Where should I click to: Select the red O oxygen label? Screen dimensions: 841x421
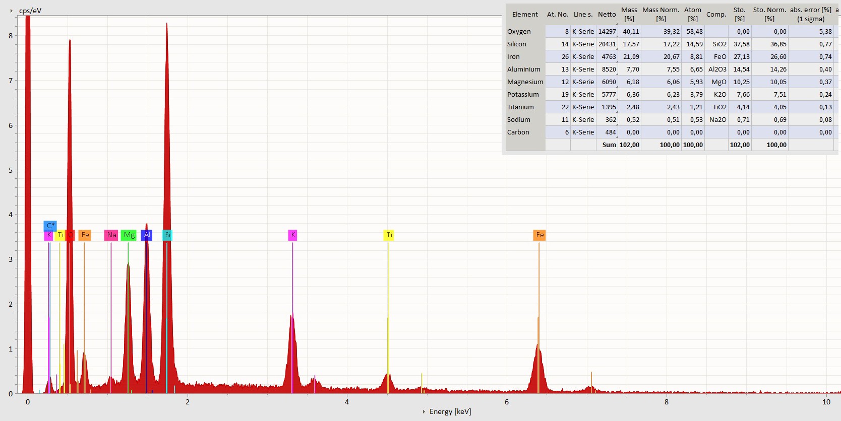coord(71,235)
